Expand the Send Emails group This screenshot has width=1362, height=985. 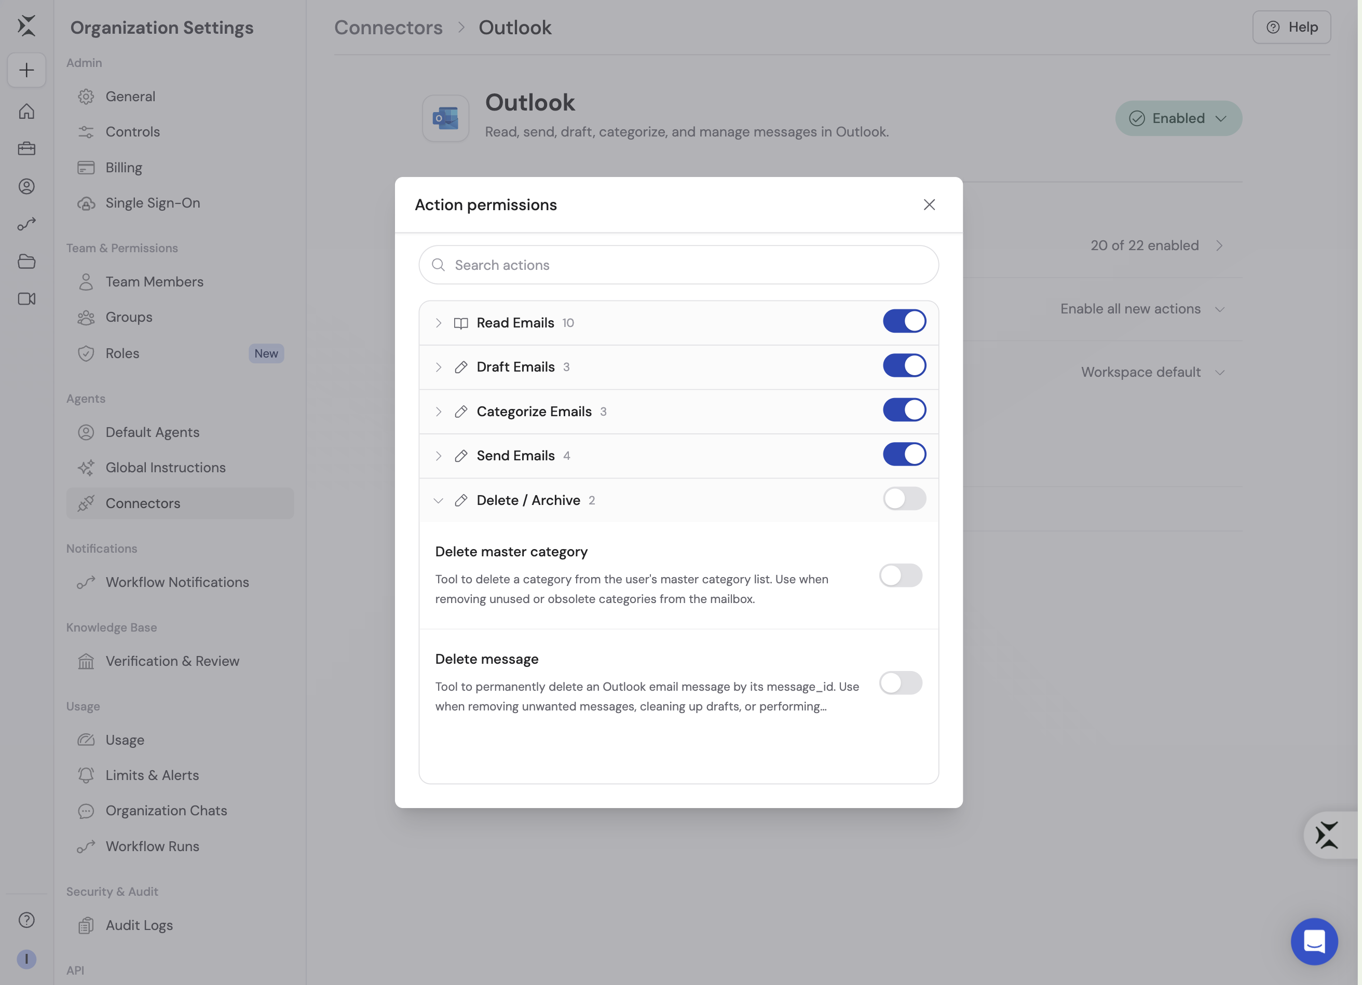pos(439,457)
